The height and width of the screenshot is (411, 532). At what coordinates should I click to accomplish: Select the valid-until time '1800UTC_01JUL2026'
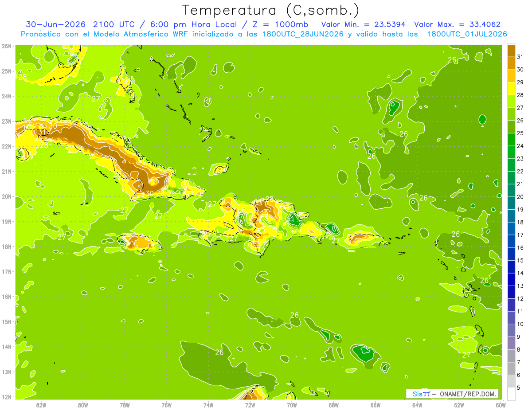(467, 34)
